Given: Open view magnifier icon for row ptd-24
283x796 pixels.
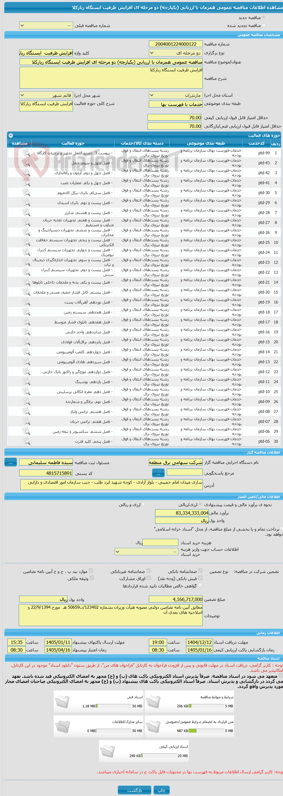Looking at the screenshot, I should (x=26, y=252).
